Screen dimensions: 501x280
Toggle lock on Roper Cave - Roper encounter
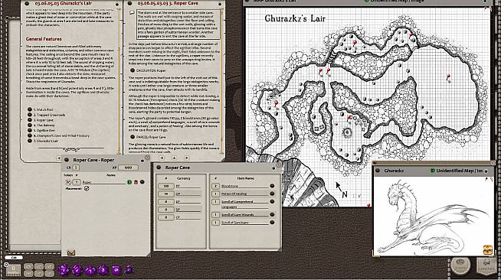pyautogui.click(x=142, y=161)
